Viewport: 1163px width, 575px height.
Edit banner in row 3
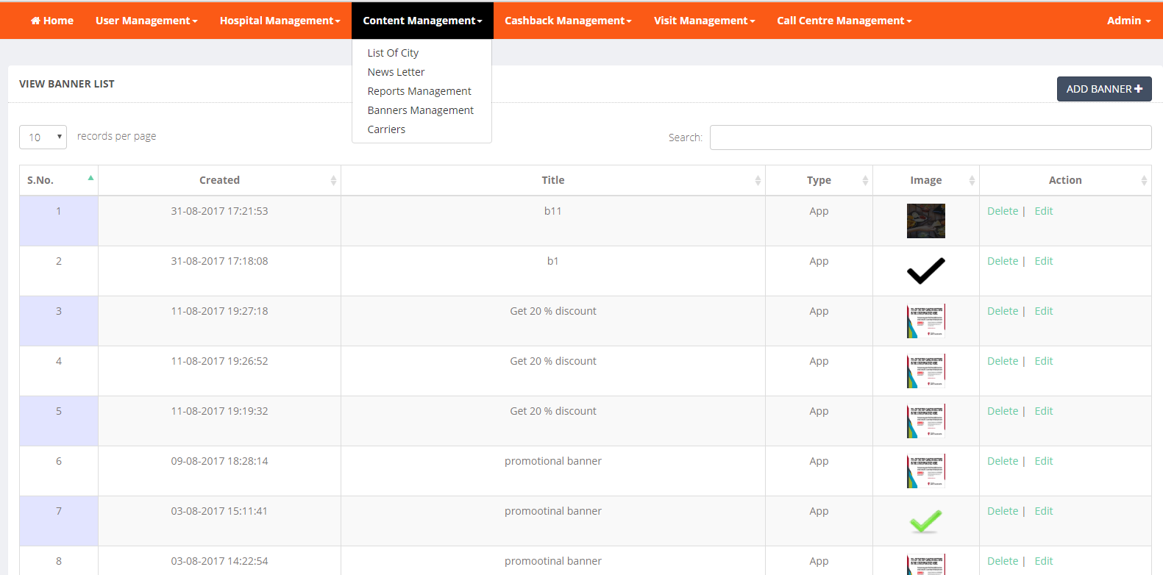click(x=1043, y=311)
